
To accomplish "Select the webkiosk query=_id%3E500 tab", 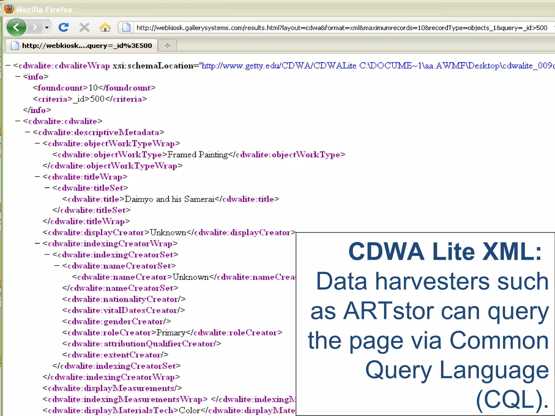I will click(x=82, y=45).
